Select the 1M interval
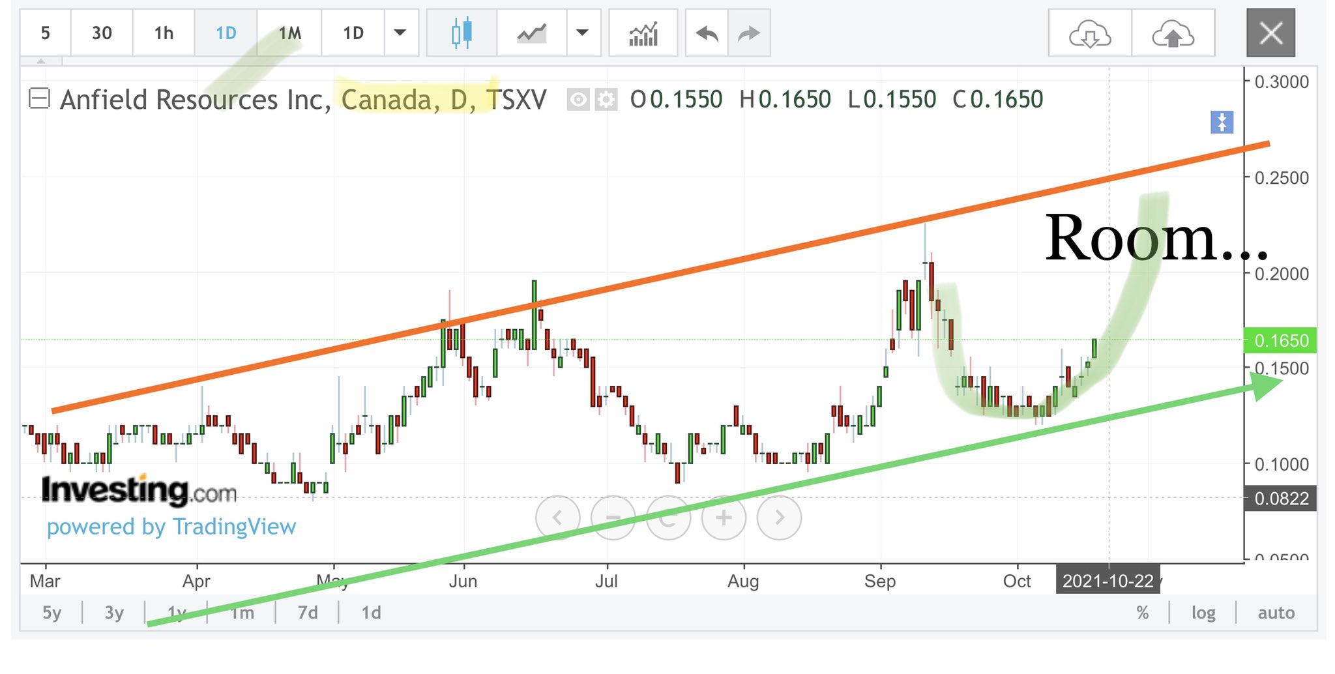This screenshot has height=674, width=1335. tap(289, 33)
